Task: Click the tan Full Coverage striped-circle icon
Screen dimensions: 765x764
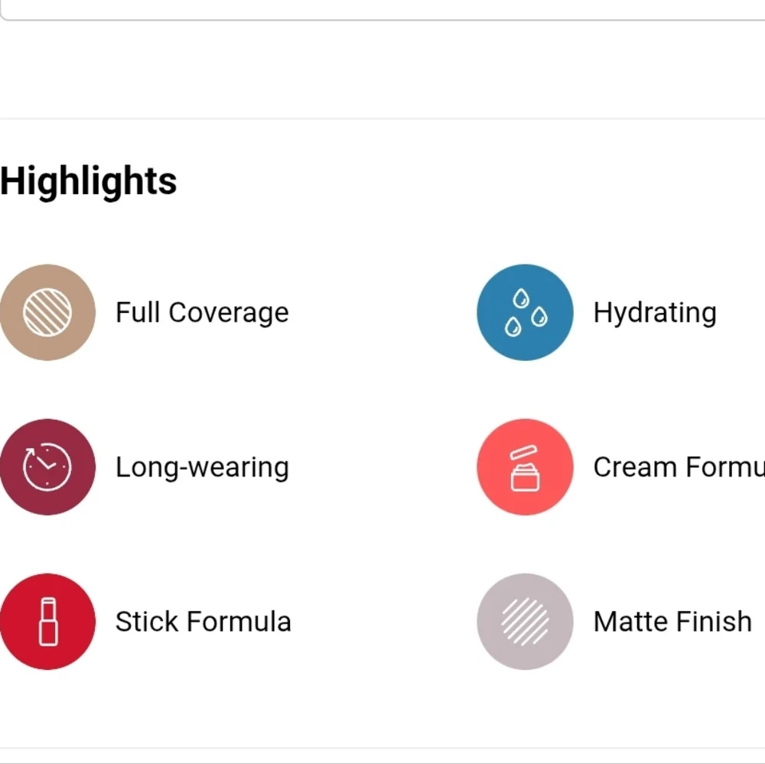Action: click(47, 312)
